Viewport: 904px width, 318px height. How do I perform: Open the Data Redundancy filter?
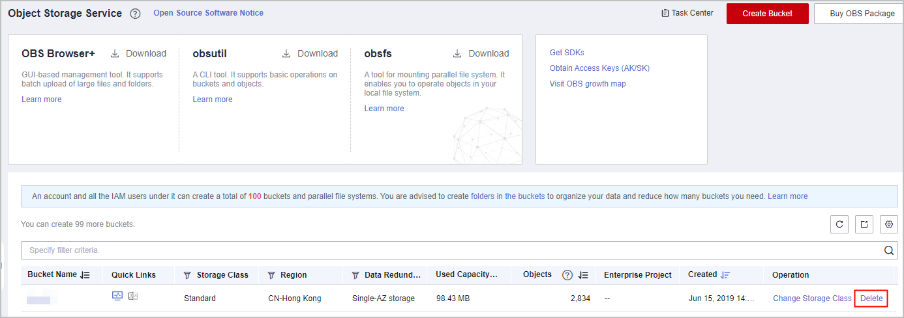[355, 275]
